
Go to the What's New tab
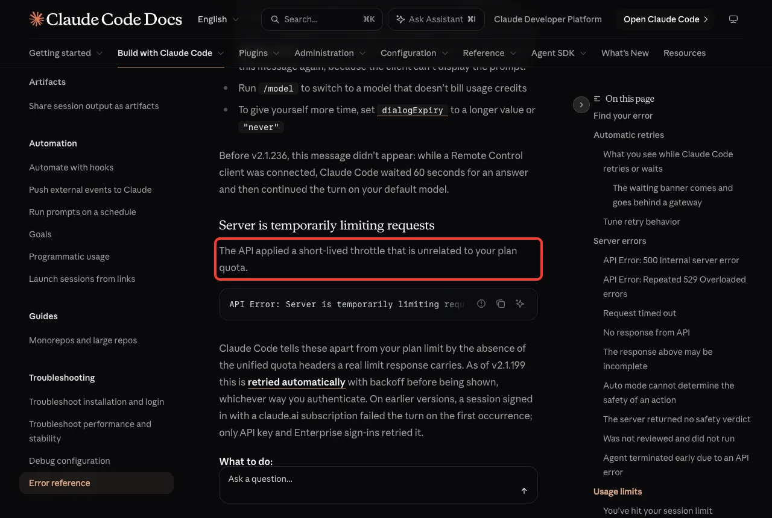[x=625, y=53]
